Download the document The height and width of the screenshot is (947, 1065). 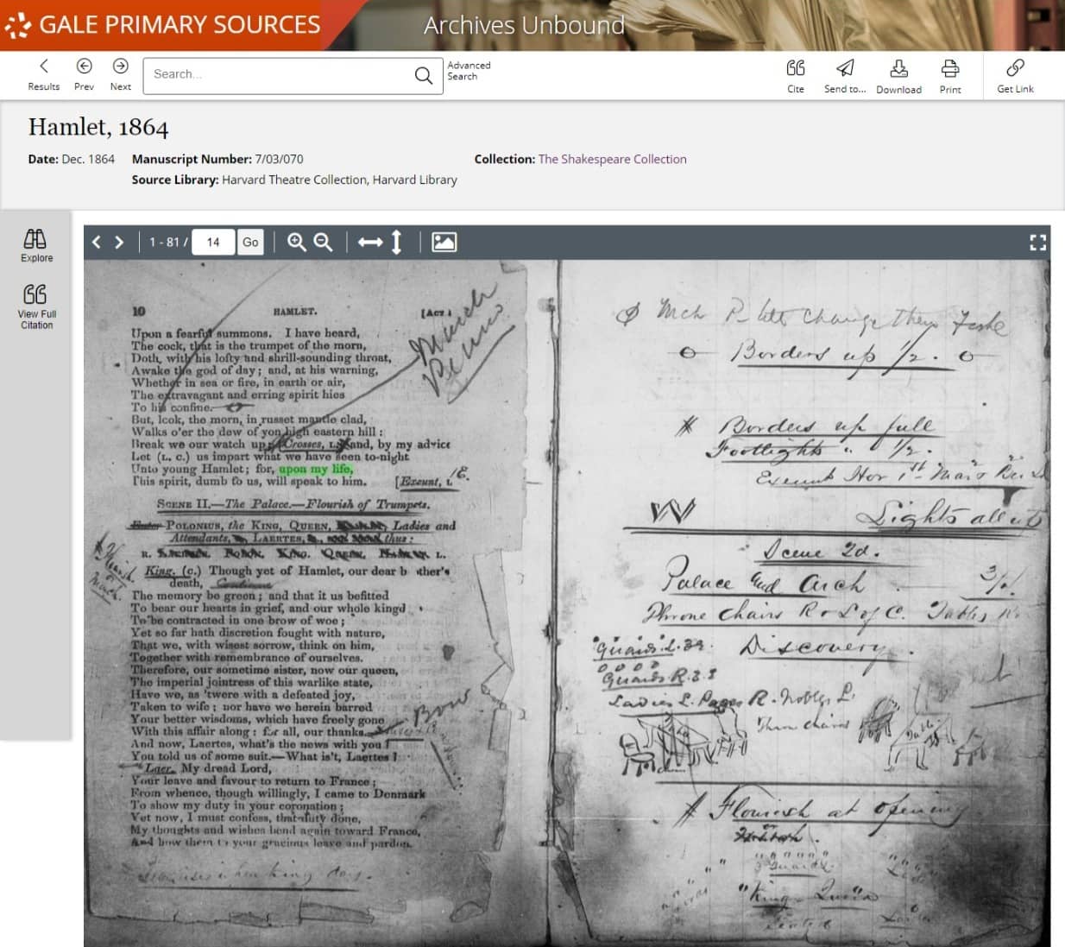click(x=898, y=75)
